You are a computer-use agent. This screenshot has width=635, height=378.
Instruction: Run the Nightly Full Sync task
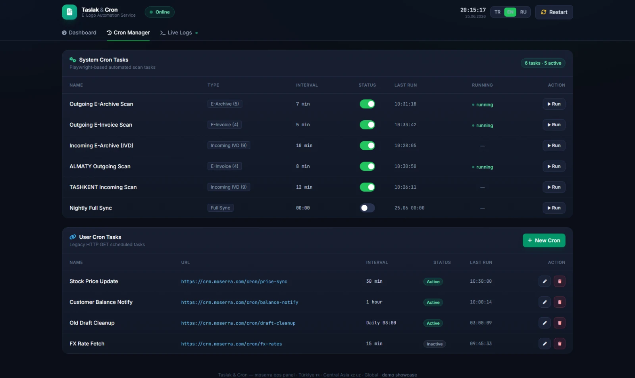(554, 208)
